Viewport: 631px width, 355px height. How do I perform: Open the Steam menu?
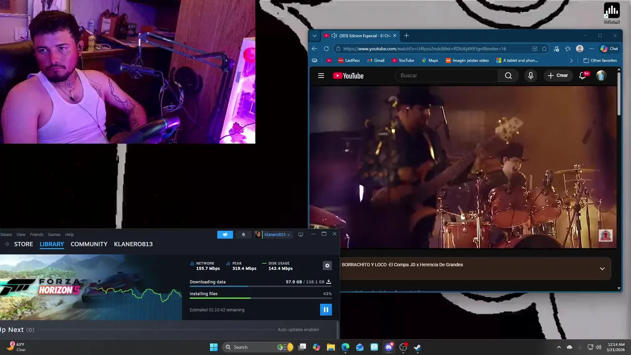tap(5, 235)
